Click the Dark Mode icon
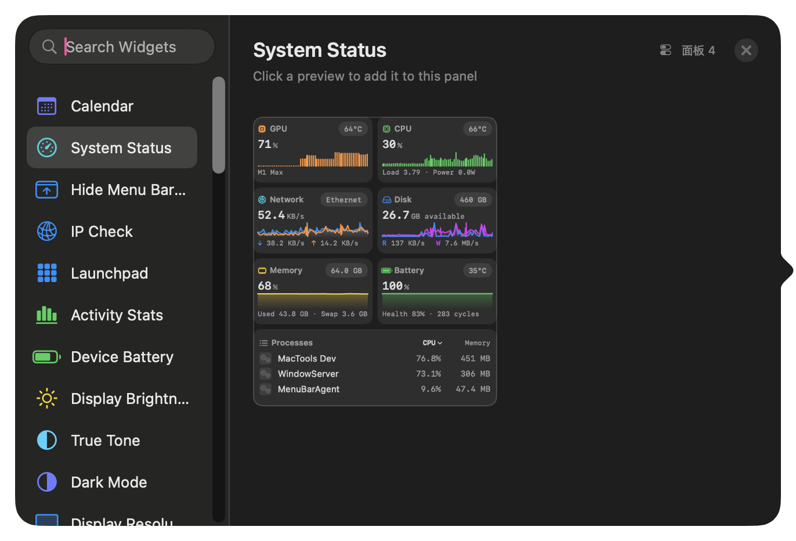The image size is (796, 541). (47, 482)
